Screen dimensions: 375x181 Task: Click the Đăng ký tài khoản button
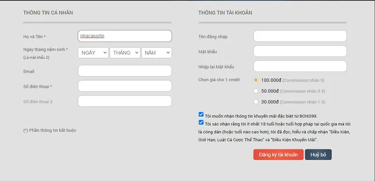pos(278,154)
